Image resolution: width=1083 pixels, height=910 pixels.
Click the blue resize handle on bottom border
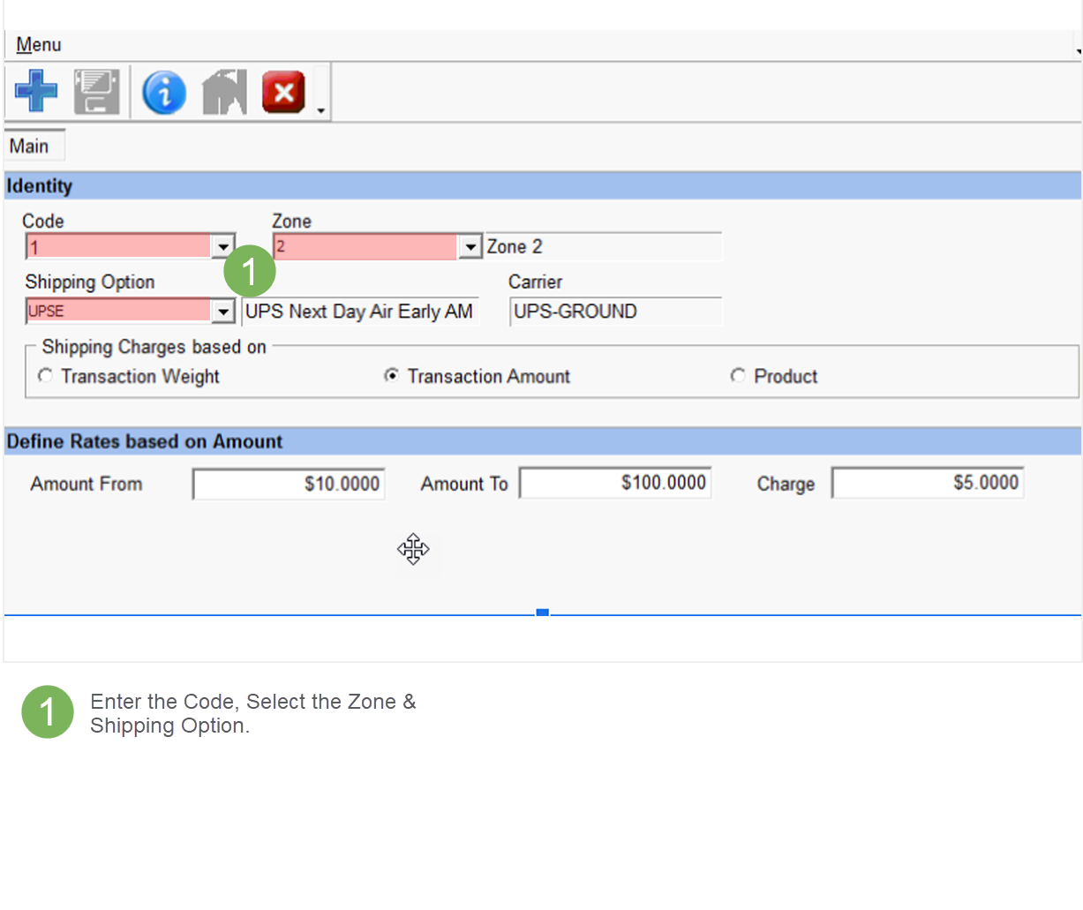pyautogui.click(x=543, y=613)
